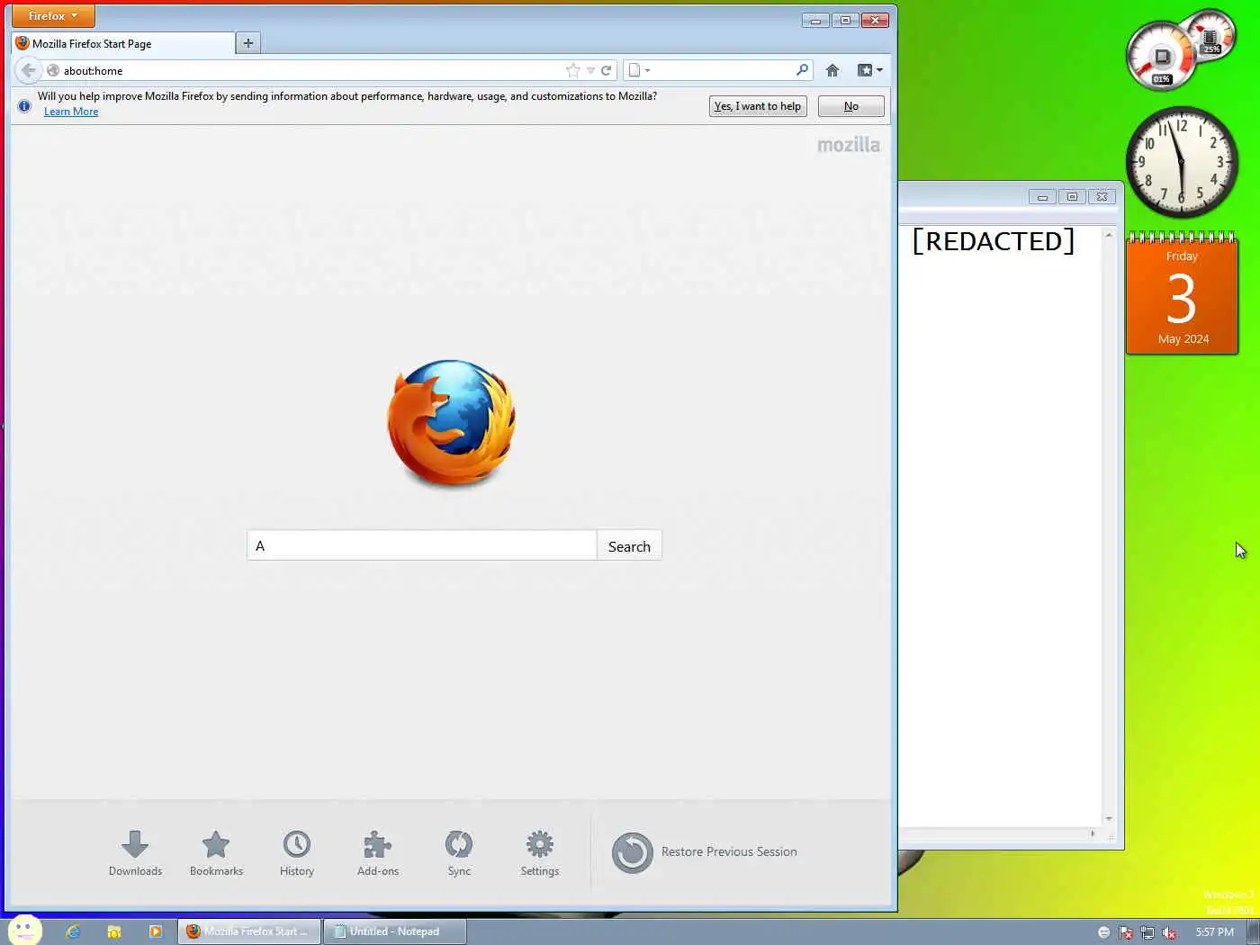Image resolution: width=1260 pixels, height=945 pixels.
Task: Bookmark this page with the star icon
Action: click(x=573, y=70)
